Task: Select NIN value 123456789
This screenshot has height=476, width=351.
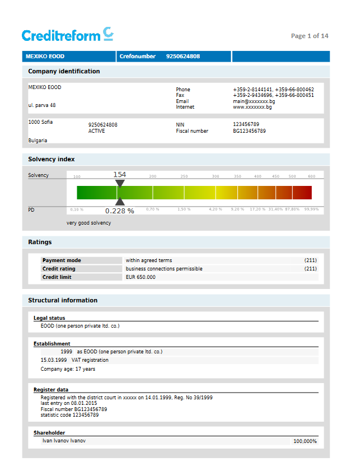Action: (246, 124)
